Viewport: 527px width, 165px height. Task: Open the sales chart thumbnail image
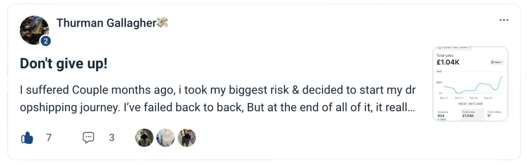coord(470,84)
